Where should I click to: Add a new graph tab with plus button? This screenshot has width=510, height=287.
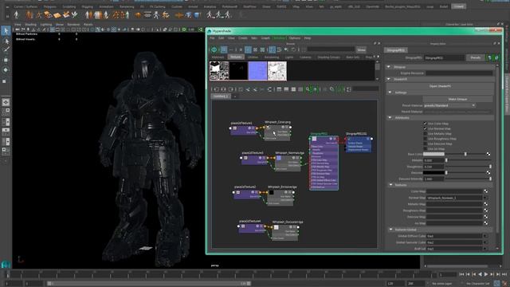(235, 96)
